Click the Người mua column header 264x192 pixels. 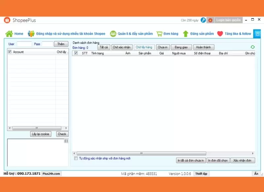pyautogui.click(x=179, y=53)
